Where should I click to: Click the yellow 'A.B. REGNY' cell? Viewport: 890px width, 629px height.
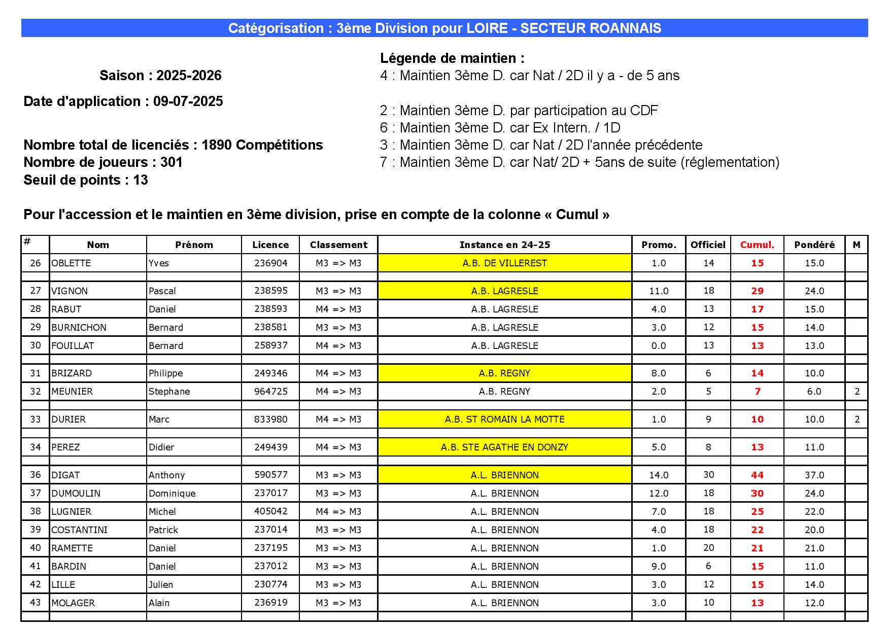(505, 373)
